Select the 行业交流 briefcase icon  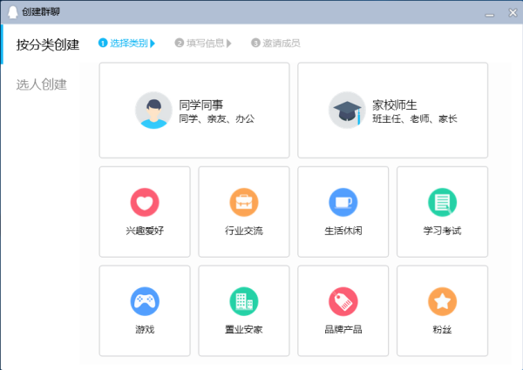coord(244,203)
